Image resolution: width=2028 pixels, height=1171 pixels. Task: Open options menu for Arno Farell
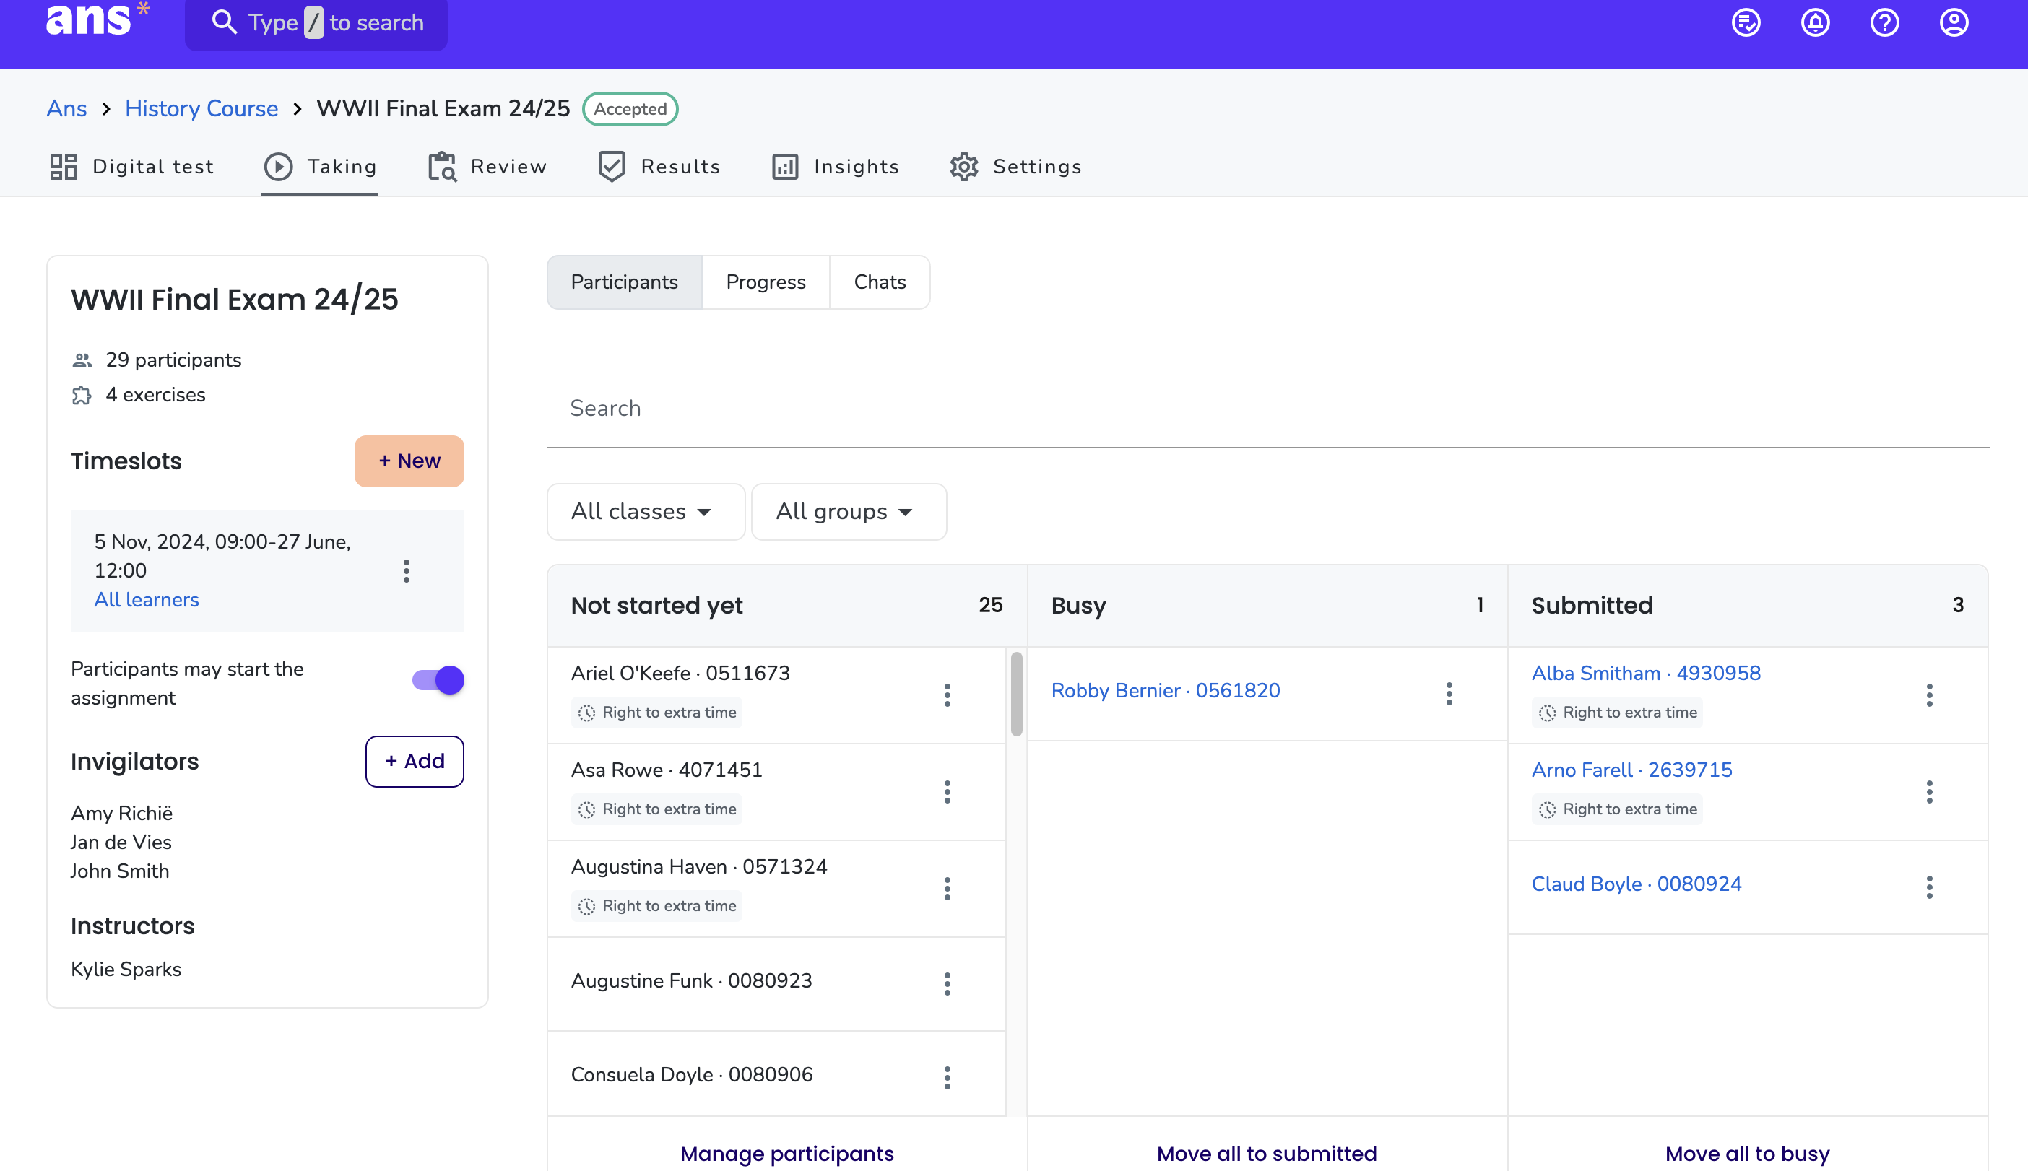point(1929,792)
